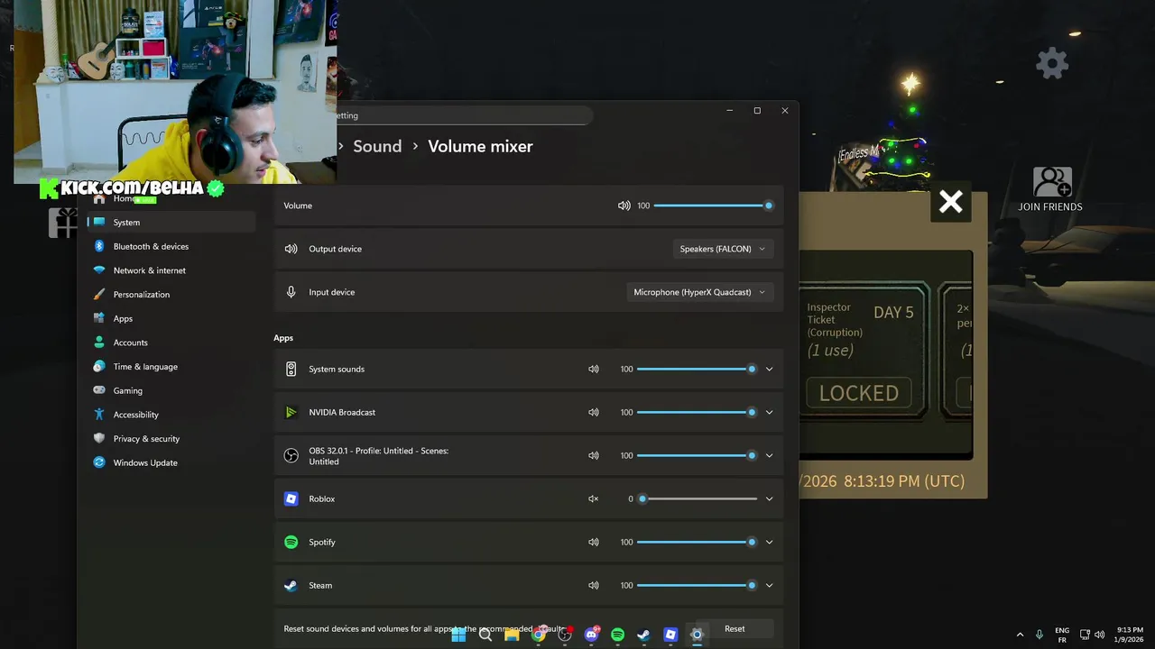Open game settings gear icon

(1052, 63)
